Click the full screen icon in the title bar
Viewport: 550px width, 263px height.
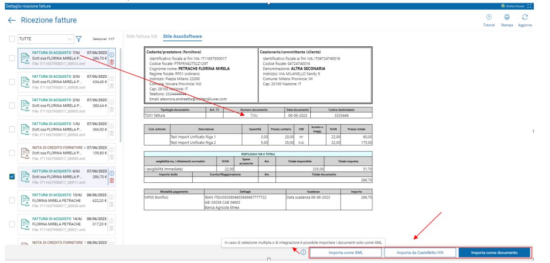pyautogui.click(x=529, y=6)
